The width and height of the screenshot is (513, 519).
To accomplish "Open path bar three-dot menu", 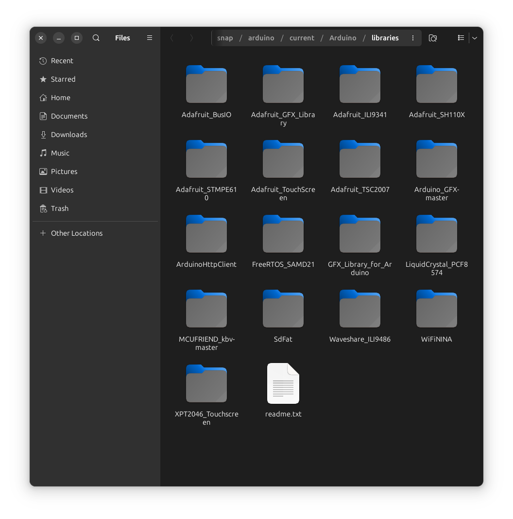I will tap(413, 38).
